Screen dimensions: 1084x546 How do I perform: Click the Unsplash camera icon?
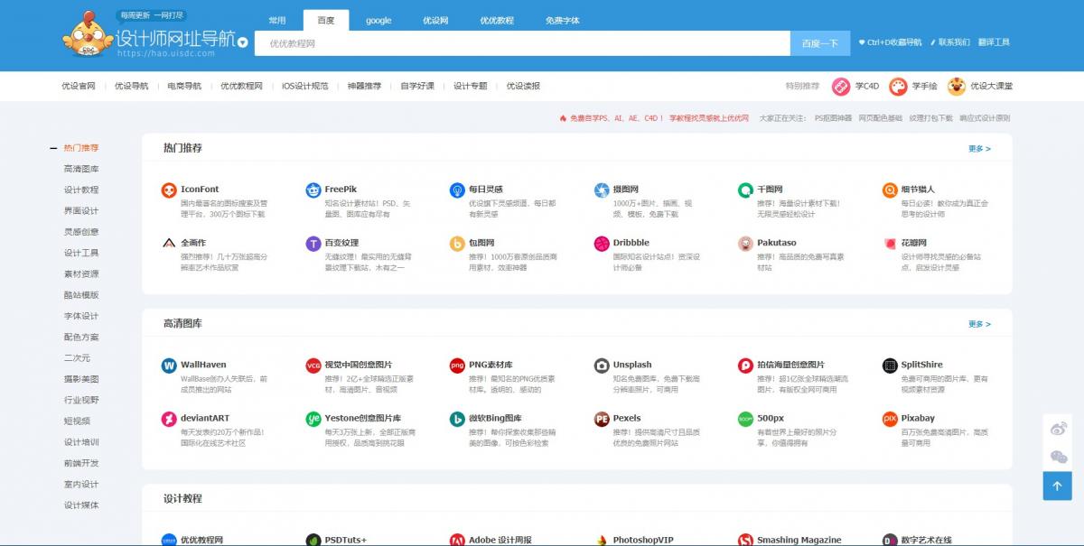coord(602,366)
